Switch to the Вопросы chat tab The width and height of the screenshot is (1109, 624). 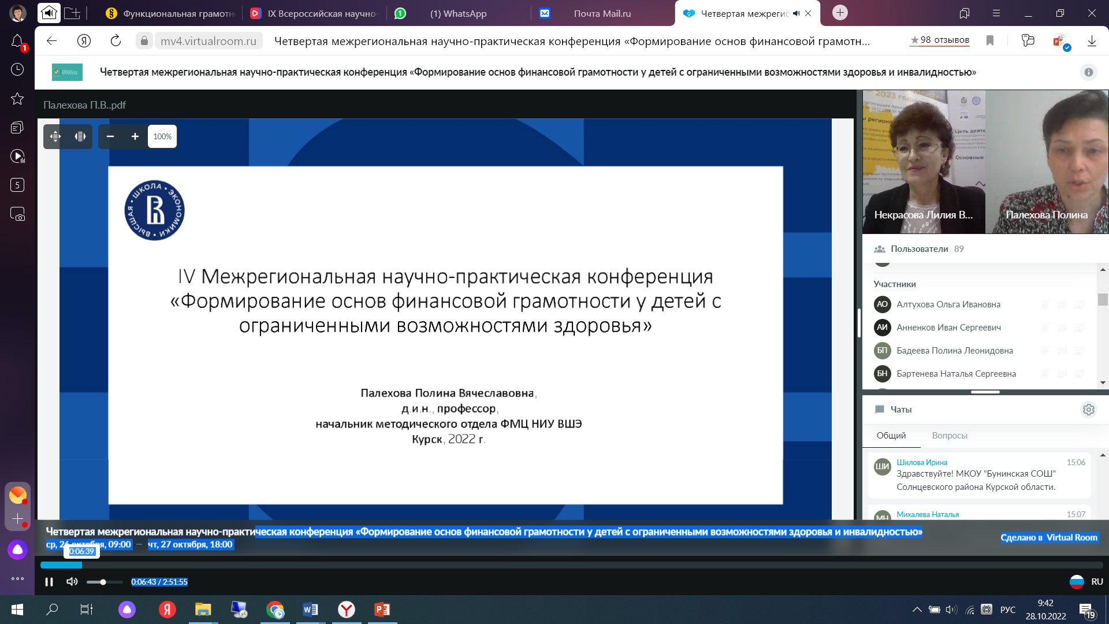pos(949,436)
